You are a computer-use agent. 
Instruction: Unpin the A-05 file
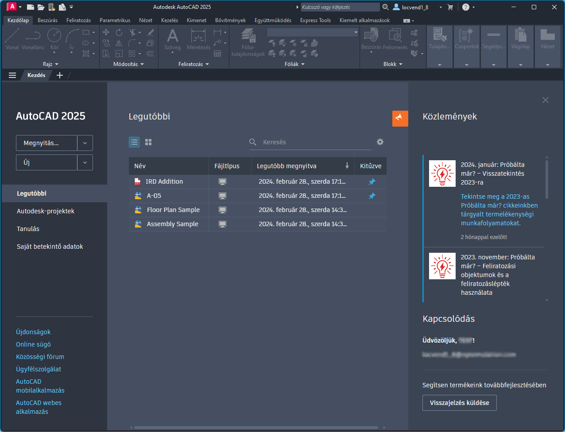pos(372,196)
